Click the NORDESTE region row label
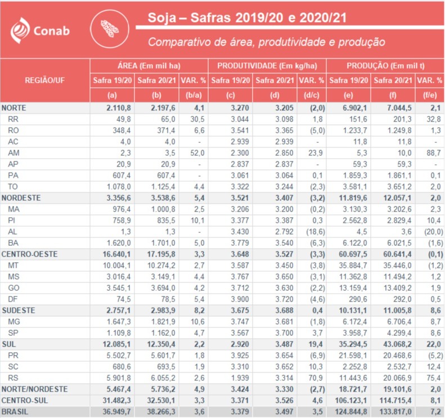The image size is (445, 418). tap(20, 198)
